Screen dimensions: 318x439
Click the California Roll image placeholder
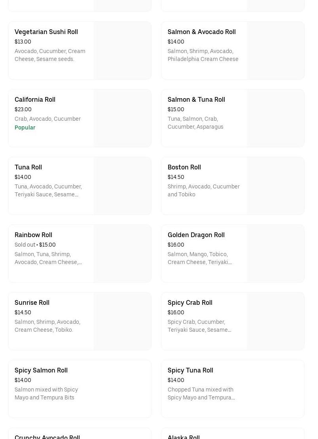(x=123, y=118)
